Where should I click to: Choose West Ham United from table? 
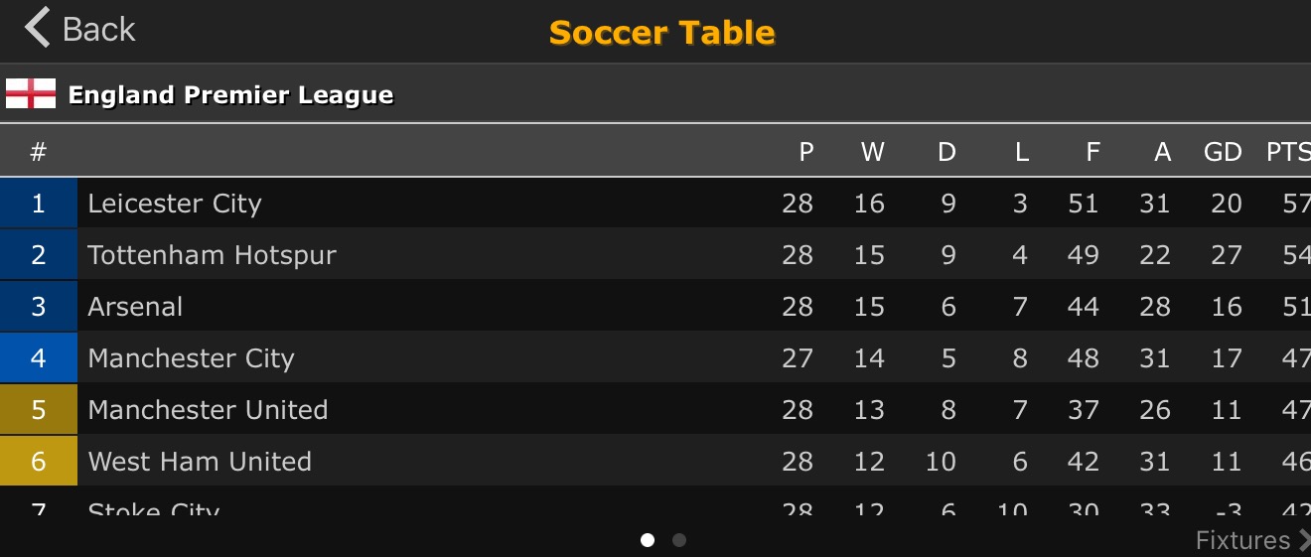(200, 462)
